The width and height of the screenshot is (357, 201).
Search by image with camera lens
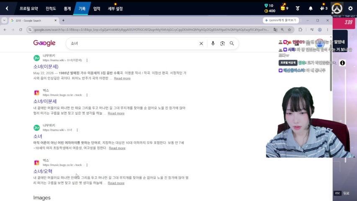[222, 43]
